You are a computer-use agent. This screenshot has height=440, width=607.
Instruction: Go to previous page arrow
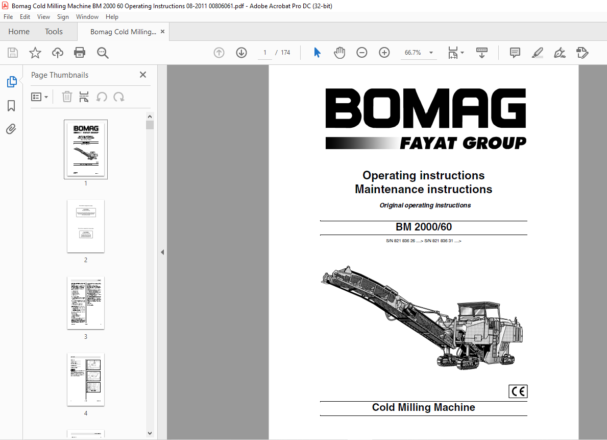pos(219,53)
